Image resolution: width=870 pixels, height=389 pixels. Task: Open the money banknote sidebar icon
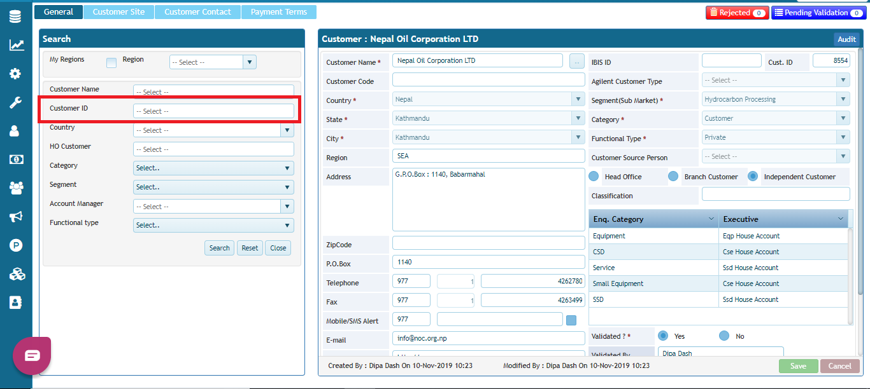point(16,160)
